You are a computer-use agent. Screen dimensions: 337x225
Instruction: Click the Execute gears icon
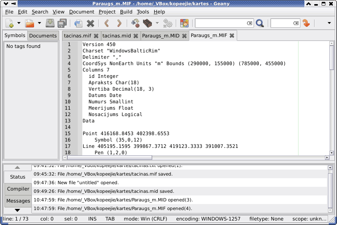[168, 23]
